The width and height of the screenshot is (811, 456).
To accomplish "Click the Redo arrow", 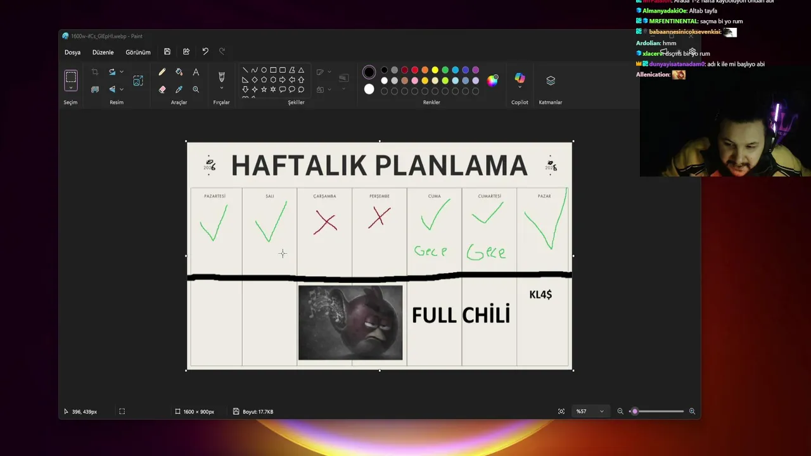I will pyautogui.click(x=222, y=51).
